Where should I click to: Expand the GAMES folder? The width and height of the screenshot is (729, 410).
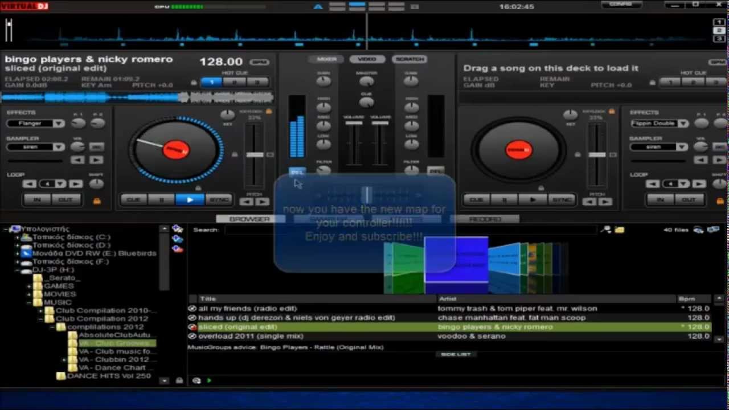click(30, 286)
